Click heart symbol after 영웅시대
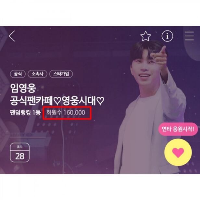This screenshot has height=200, width=200. pos(100,101)
